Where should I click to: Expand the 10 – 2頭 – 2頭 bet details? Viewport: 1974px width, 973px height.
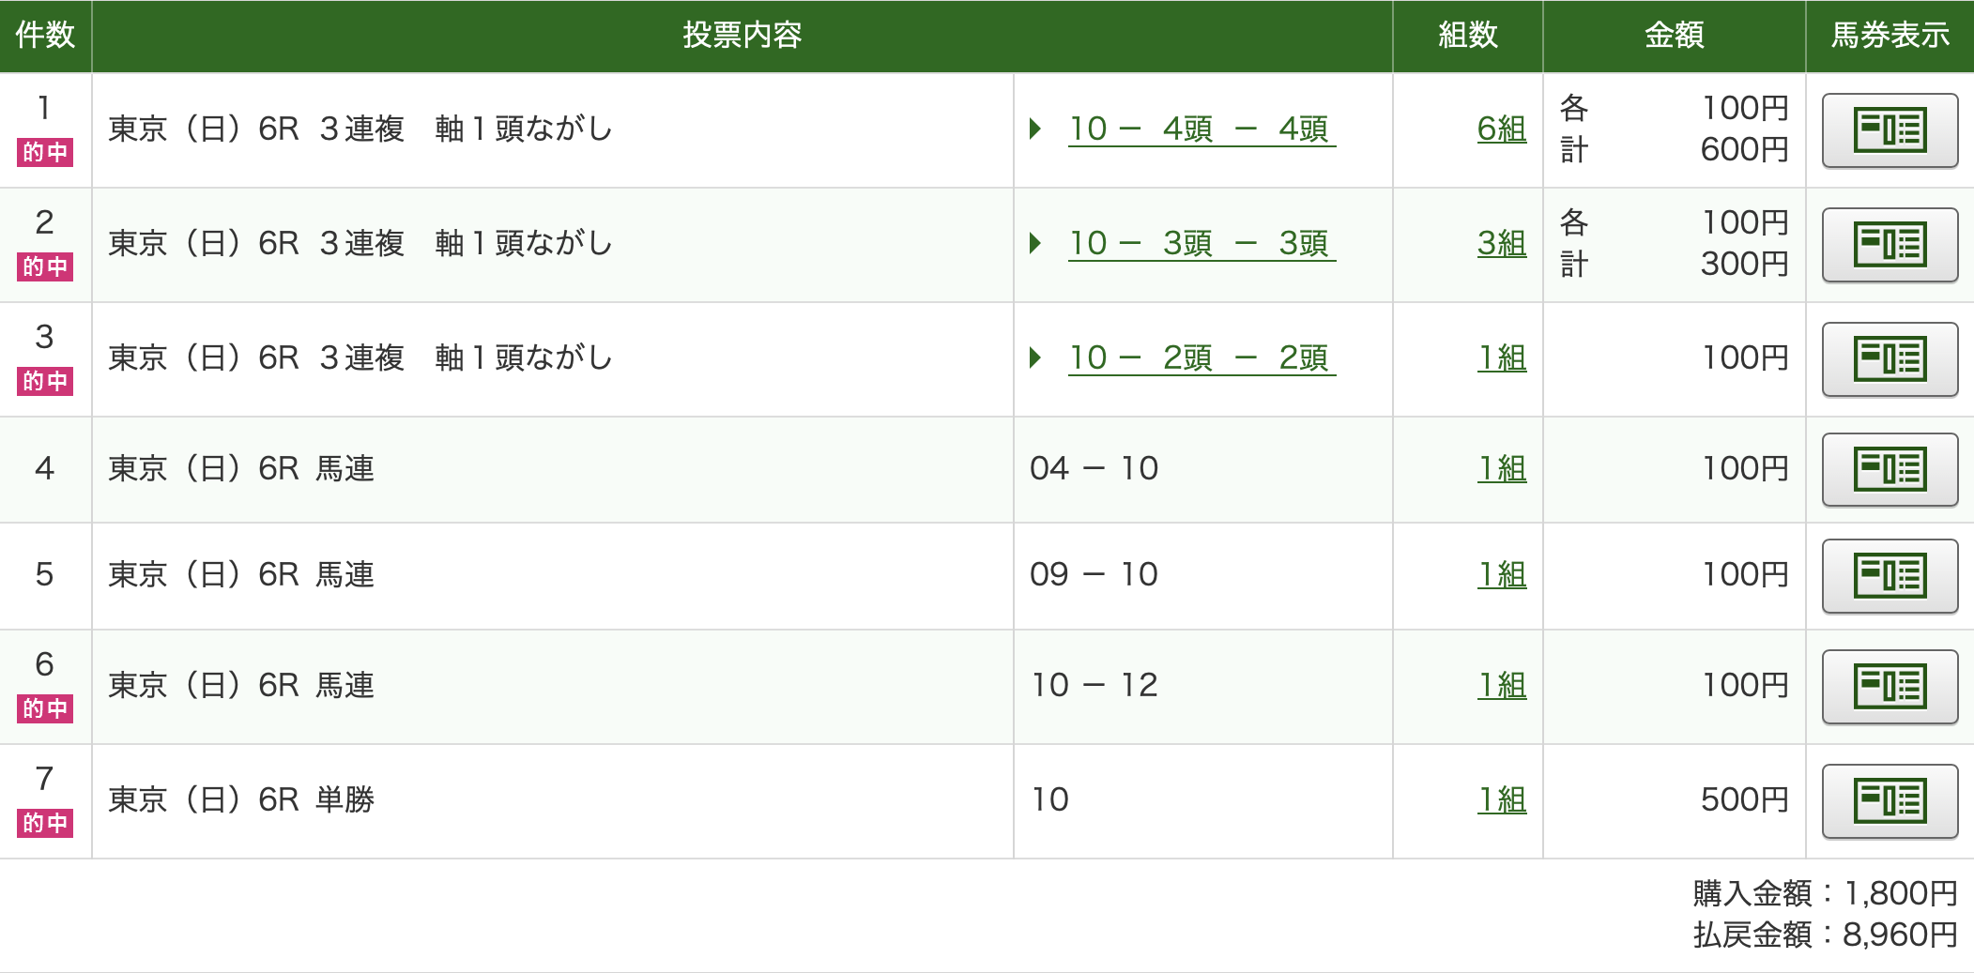(1201, 357)
